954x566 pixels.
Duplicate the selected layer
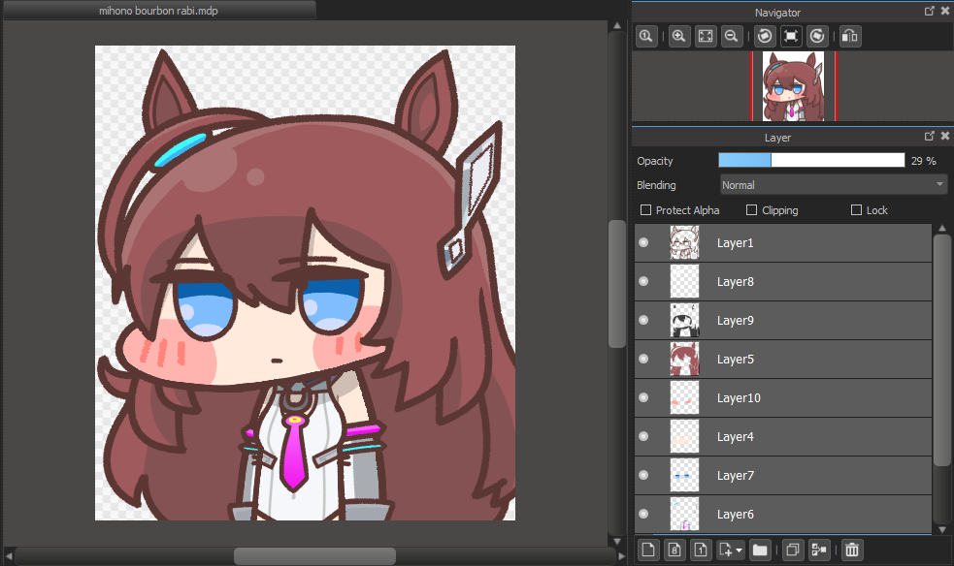coord(792,550)
